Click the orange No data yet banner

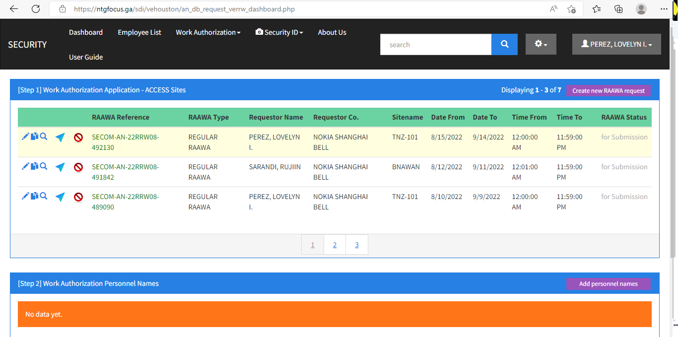[335, 314]
